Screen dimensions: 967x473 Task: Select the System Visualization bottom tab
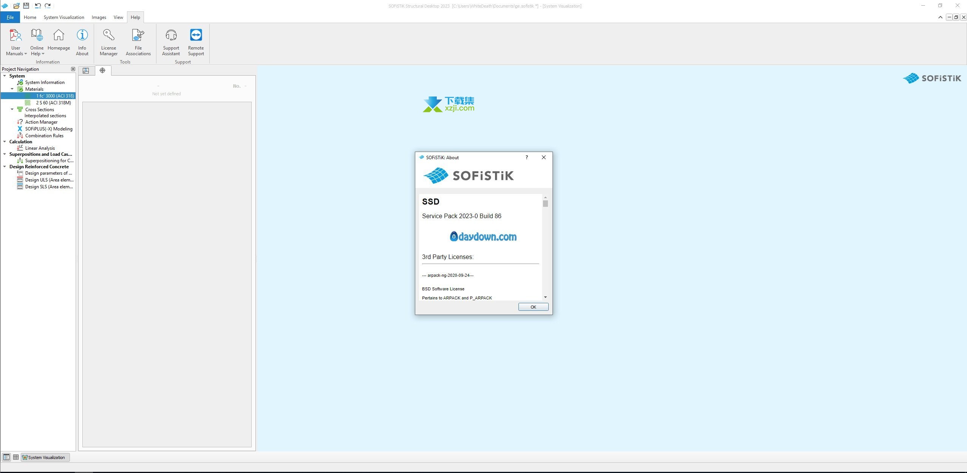point(45,457)
